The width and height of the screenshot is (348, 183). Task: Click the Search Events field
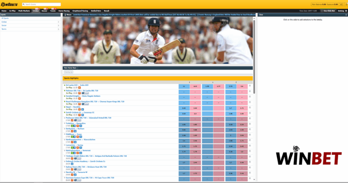(x=41, y=4)
